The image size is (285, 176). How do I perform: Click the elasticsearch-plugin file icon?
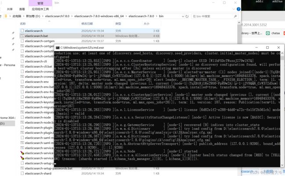[22, 127]
